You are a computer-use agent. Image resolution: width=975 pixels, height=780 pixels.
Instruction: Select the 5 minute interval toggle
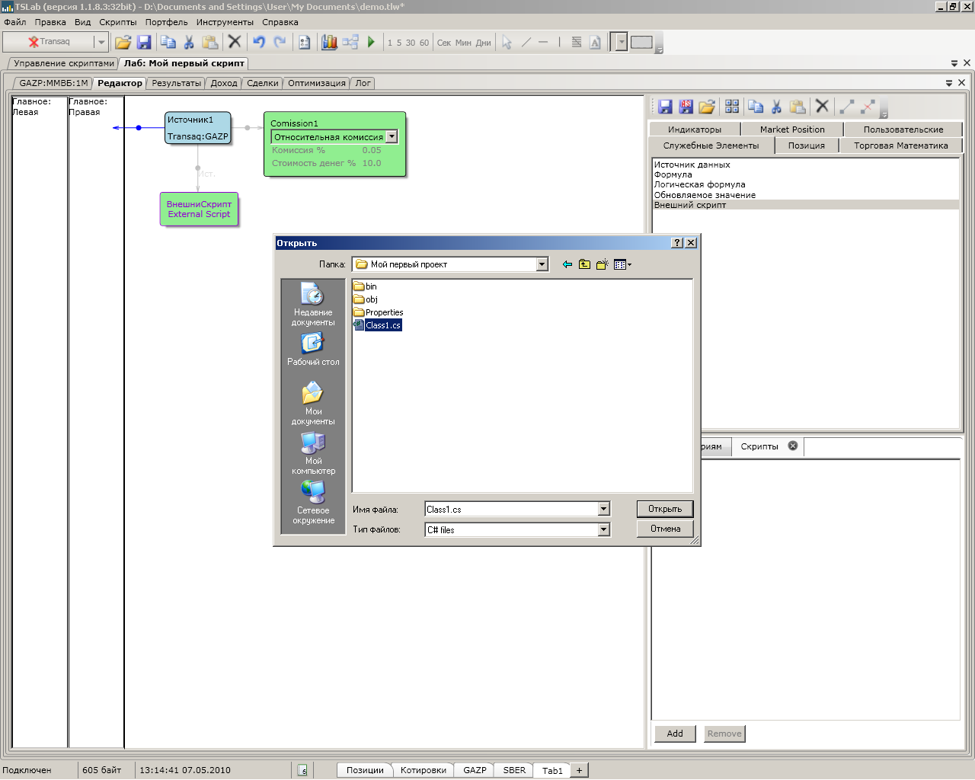click(398, 43)
